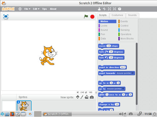Open the show desktop window icon in taskbar
Image resolution: width=157 pixels, height=117 pixels.
[23, 114]
